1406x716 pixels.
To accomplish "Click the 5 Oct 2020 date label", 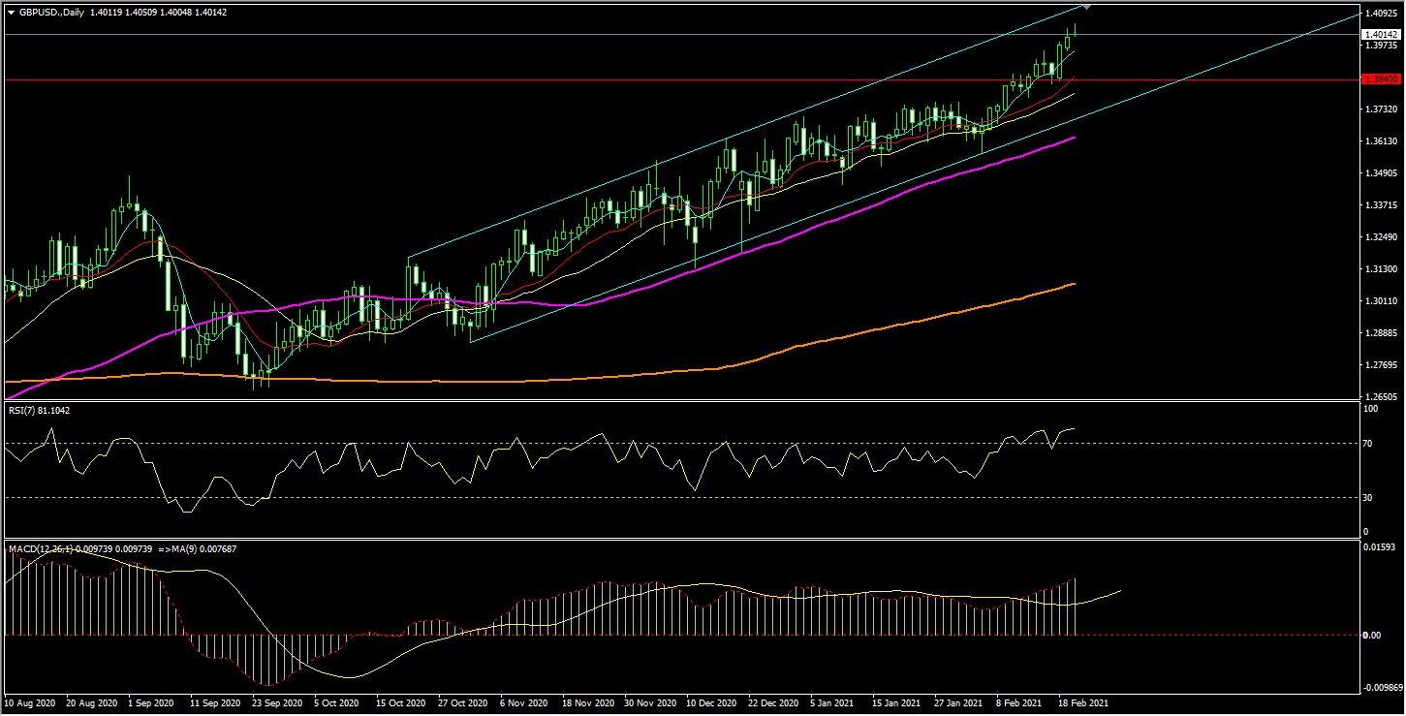I will pyautogui.click(x=337, y=703).
